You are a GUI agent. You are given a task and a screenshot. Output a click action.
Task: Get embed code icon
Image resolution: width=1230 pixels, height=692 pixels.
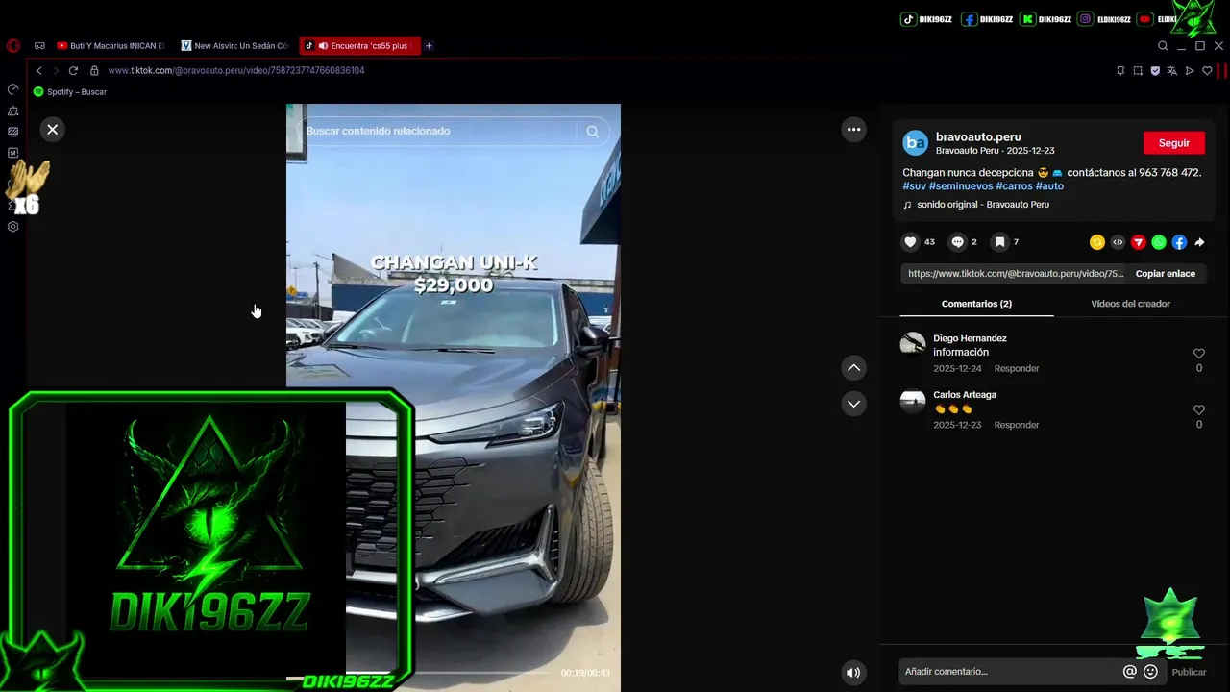[x=1118, y=242]
